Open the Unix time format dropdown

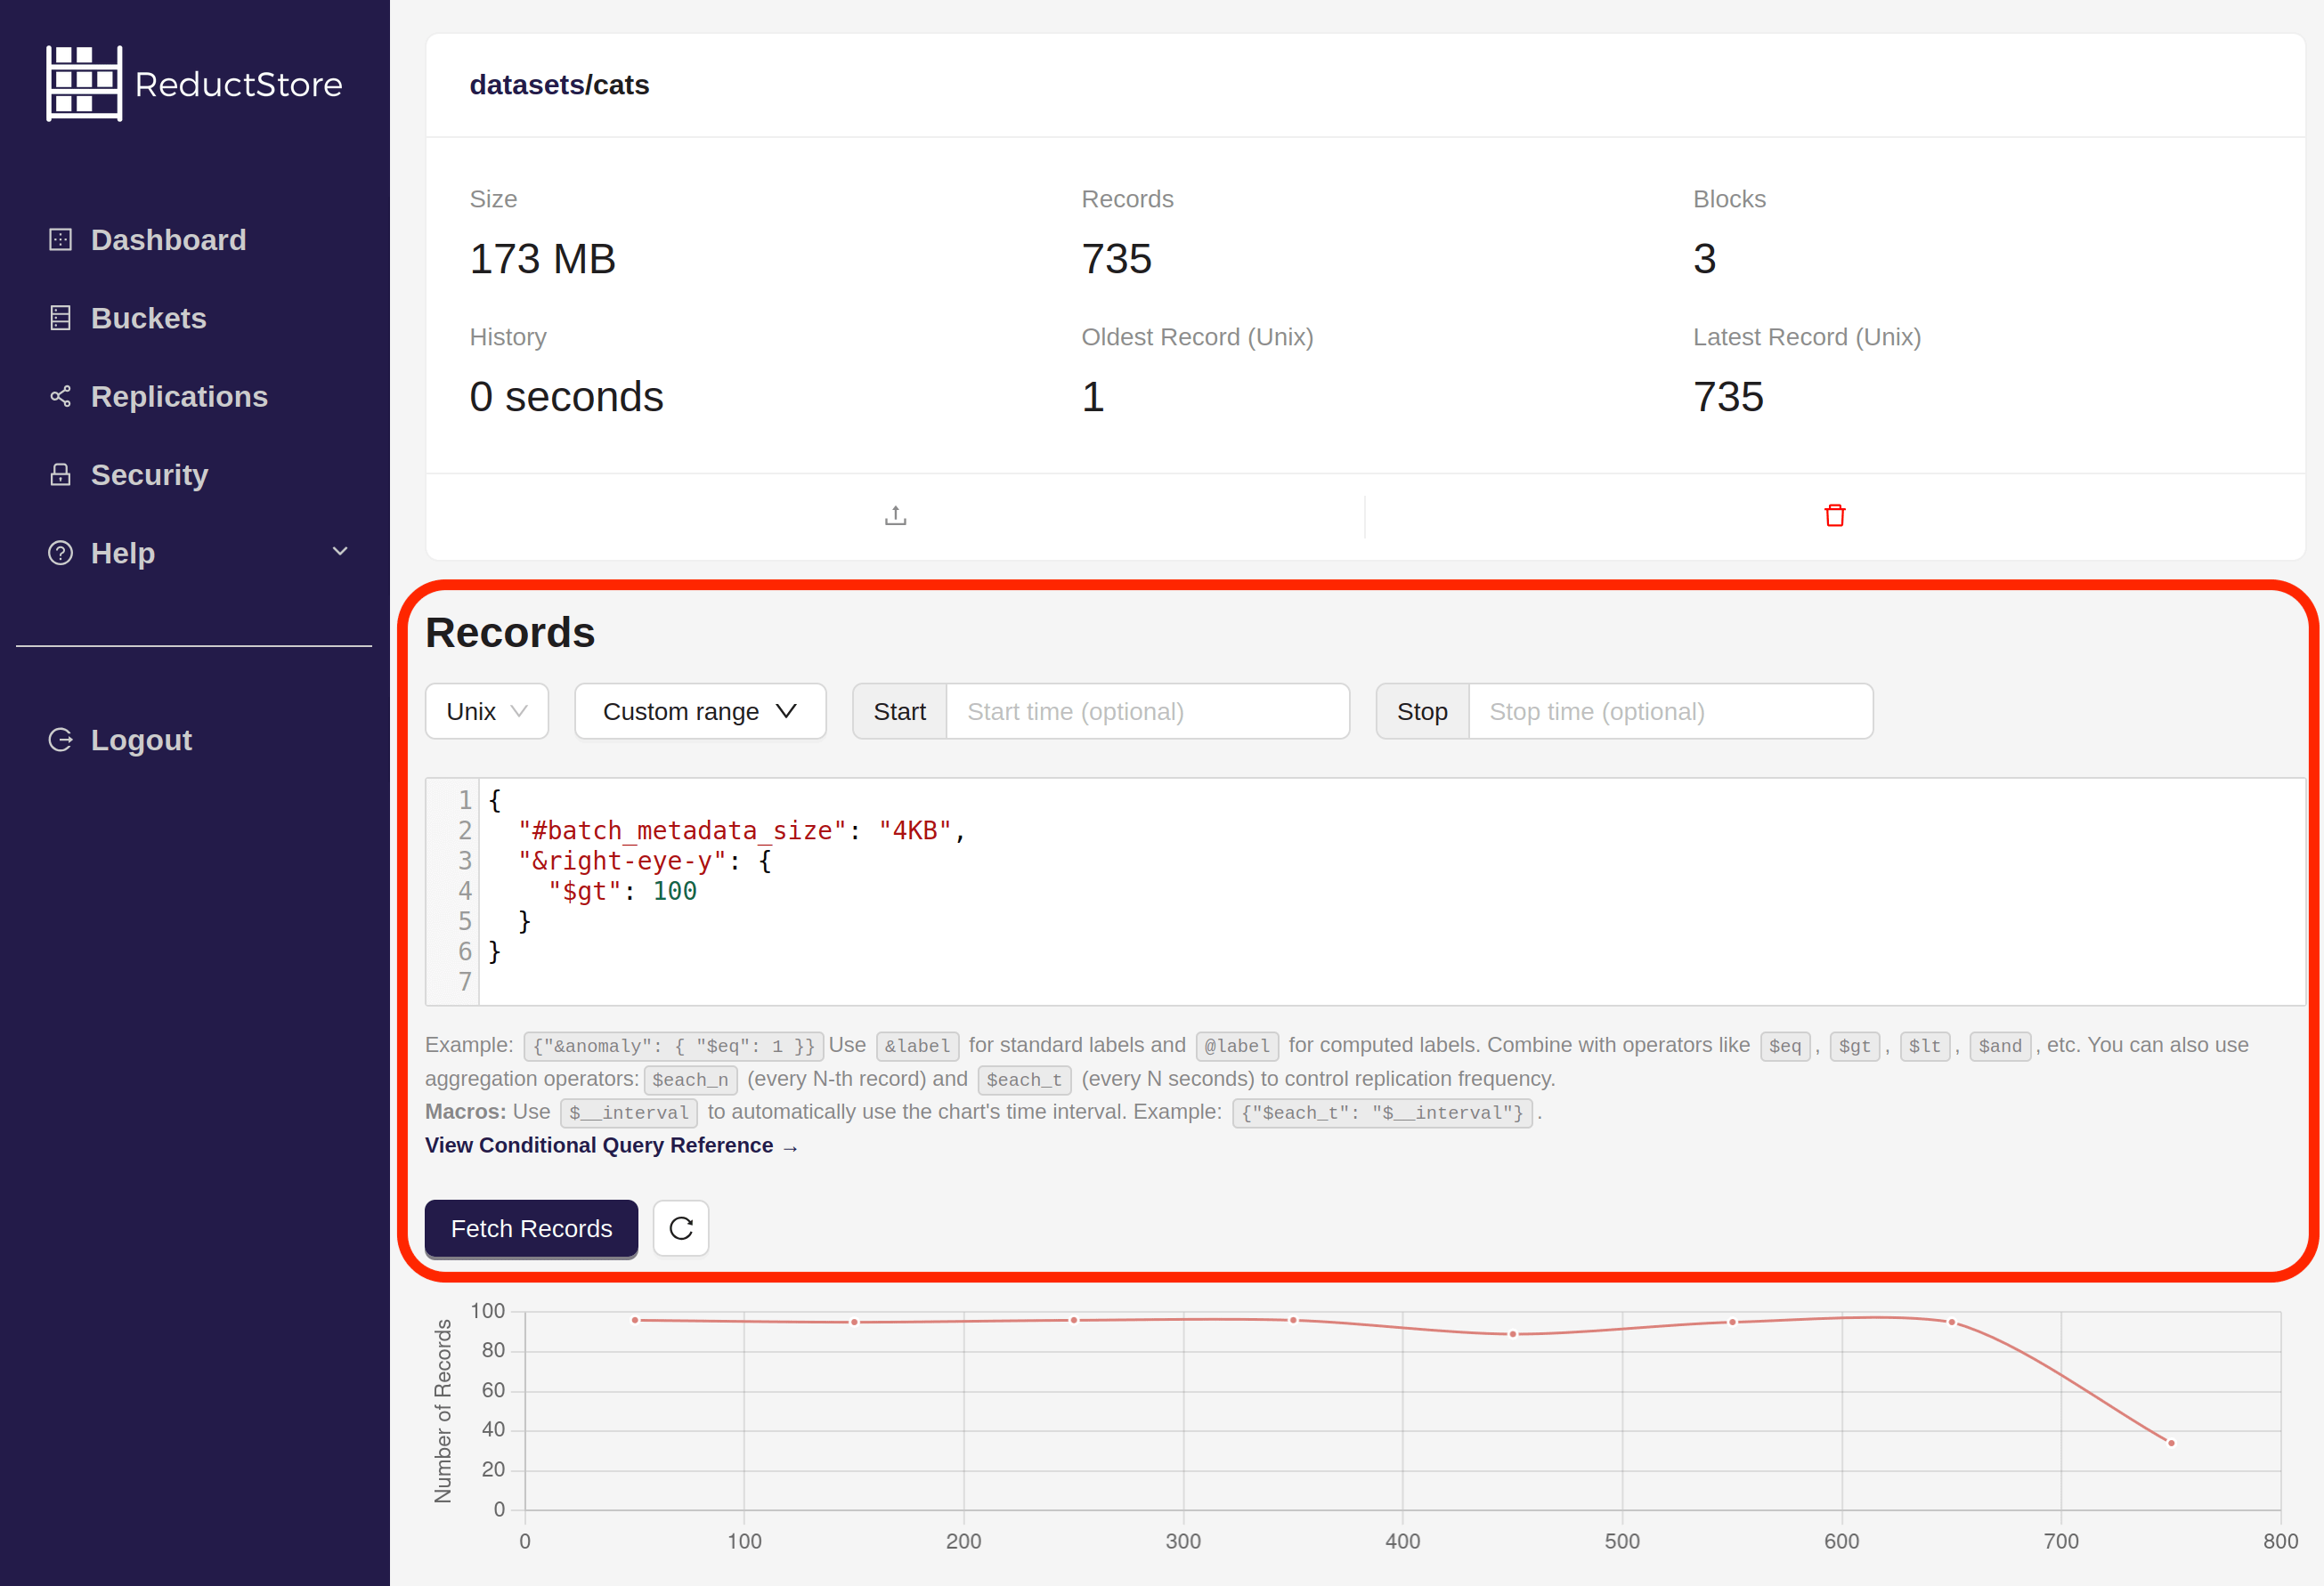(x=486, y=710)
